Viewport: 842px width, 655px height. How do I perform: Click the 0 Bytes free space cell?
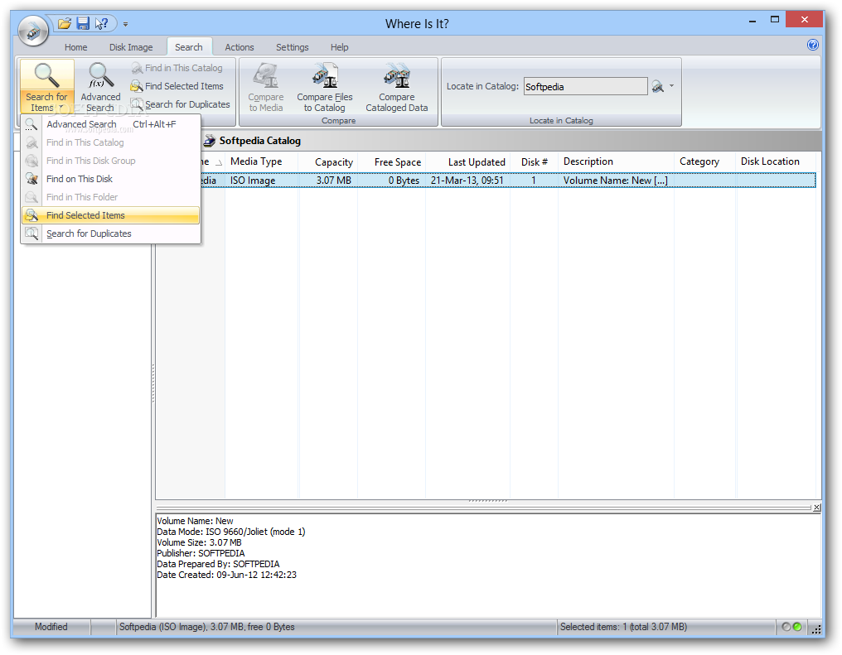(404, 181)
